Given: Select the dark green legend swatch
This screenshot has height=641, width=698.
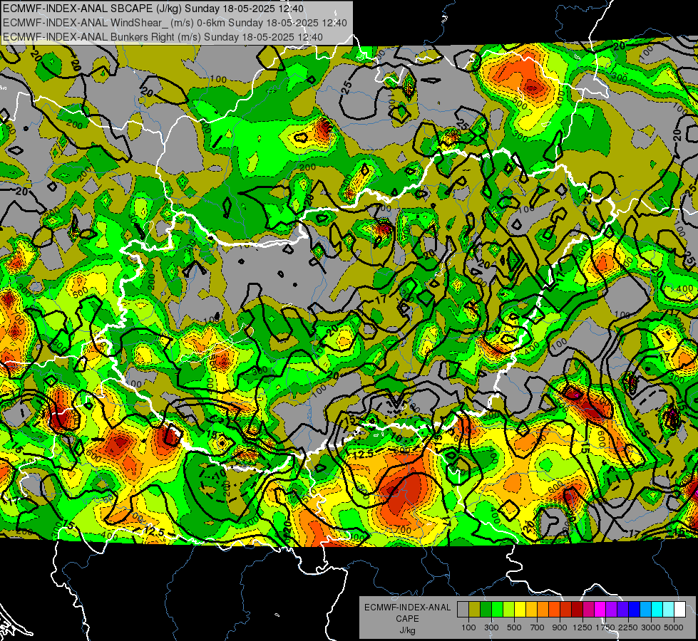Looking at the screenshot, I should pos(486,609).
